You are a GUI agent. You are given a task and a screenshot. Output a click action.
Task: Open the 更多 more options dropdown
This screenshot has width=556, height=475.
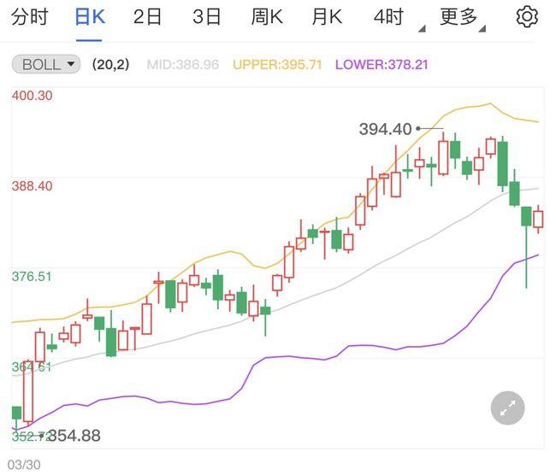click(460, 17)
